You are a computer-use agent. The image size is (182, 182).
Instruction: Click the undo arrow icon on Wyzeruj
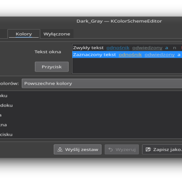pos(111,150)
